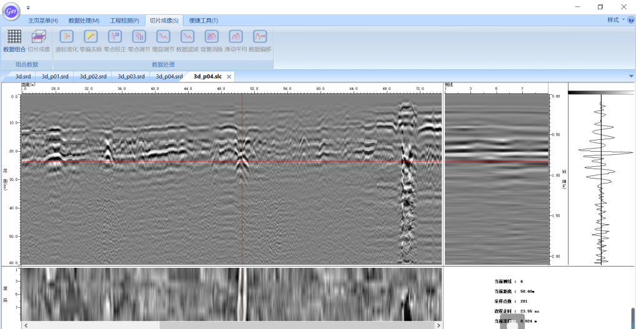
Task: Apply the 数据滤波 data filter tool
Action: click(187, 37)
